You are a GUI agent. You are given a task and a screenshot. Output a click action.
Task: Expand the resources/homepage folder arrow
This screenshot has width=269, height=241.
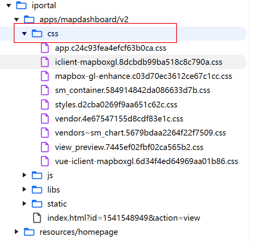[x=16, y=232]
